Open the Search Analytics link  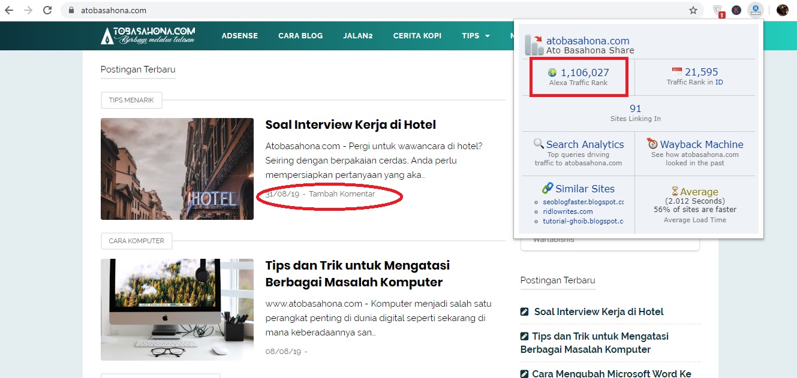coord(585,144)
